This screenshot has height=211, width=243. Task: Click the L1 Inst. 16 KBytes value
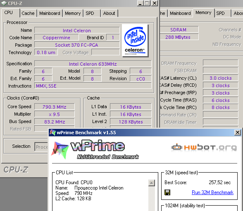click(131, 114)
